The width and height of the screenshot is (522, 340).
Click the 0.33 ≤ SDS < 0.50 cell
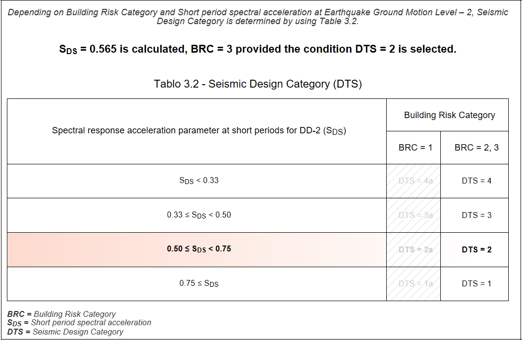197,215
